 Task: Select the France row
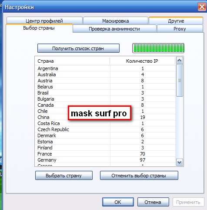(105, 154)
